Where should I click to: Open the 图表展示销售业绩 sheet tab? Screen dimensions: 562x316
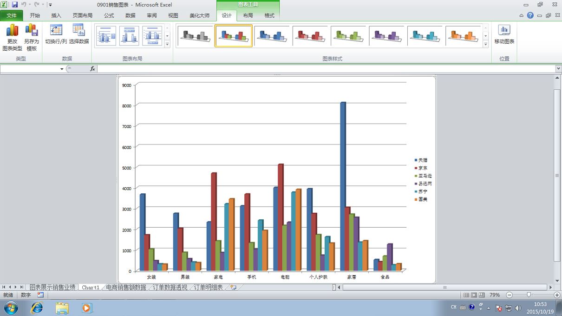click(52, 287)
